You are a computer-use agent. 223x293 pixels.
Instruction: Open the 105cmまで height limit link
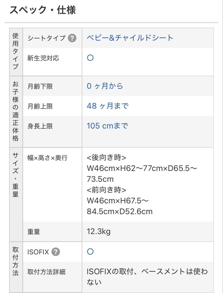107,126
